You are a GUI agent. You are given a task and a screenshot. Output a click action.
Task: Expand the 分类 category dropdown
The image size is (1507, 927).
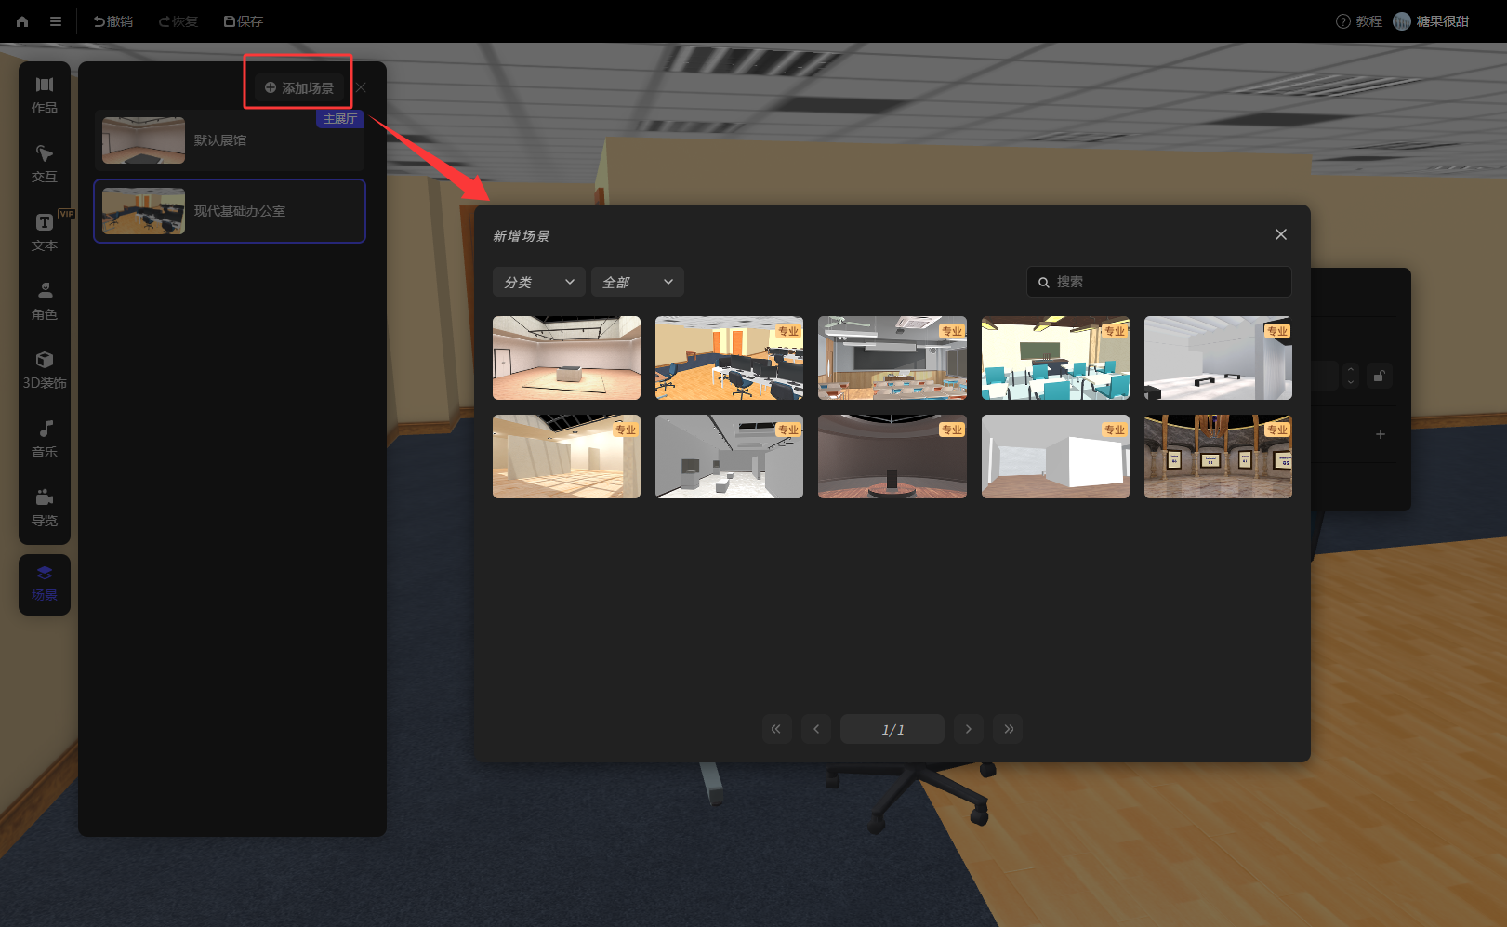click(539, 282)
